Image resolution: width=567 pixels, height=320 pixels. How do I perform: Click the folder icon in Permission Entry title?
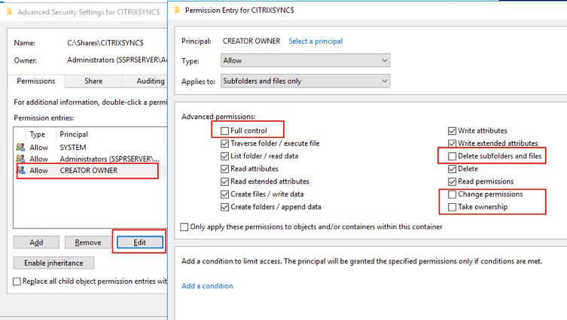pyautogui.click(x=177, y=10)
